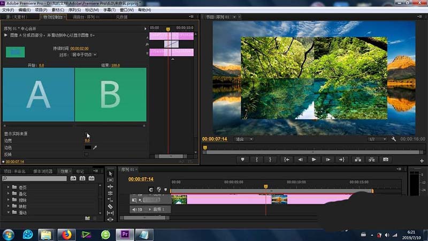Screen dimensions: 428x241
Task: Open the 序列(S) menu
Action: click(74, 10)
